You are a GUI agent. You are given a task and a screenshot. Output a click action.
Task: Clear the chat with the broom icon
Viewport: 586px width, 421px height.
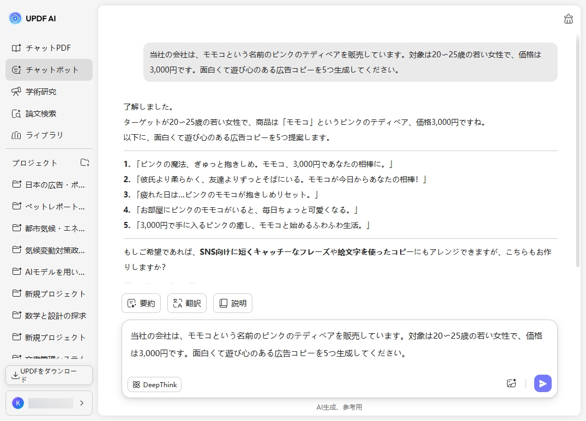click(x=568, y=19)
